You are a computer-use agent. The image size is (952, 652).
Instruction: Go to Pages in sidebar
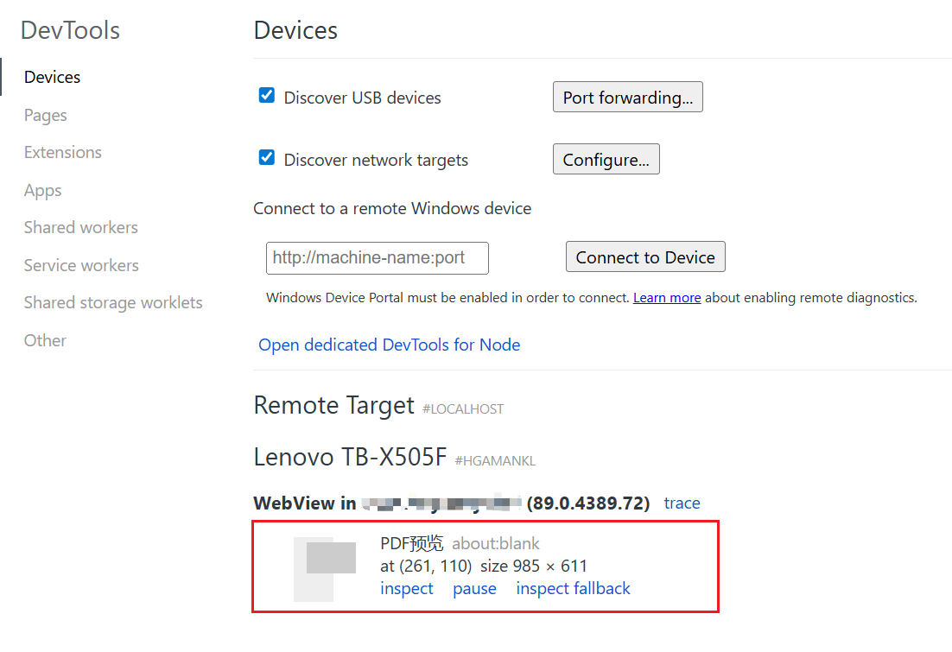45,115
